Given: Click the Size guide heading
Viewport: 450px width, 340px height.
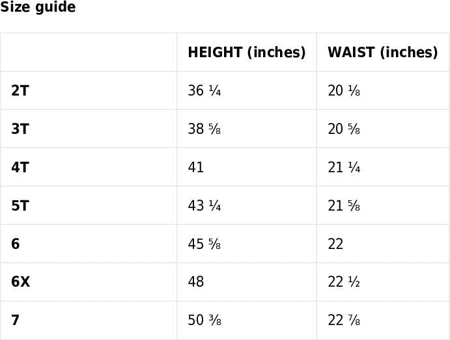Looking at the screenshot, I should point(38,8).
